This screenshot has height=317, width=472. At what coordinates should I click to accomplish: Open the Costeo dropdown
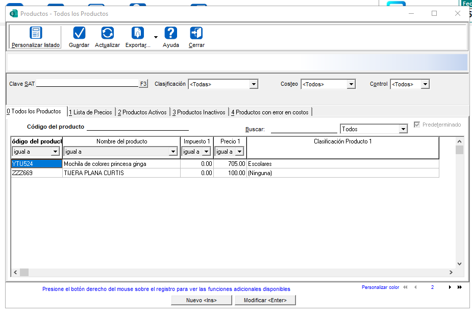tap(351, 84)
